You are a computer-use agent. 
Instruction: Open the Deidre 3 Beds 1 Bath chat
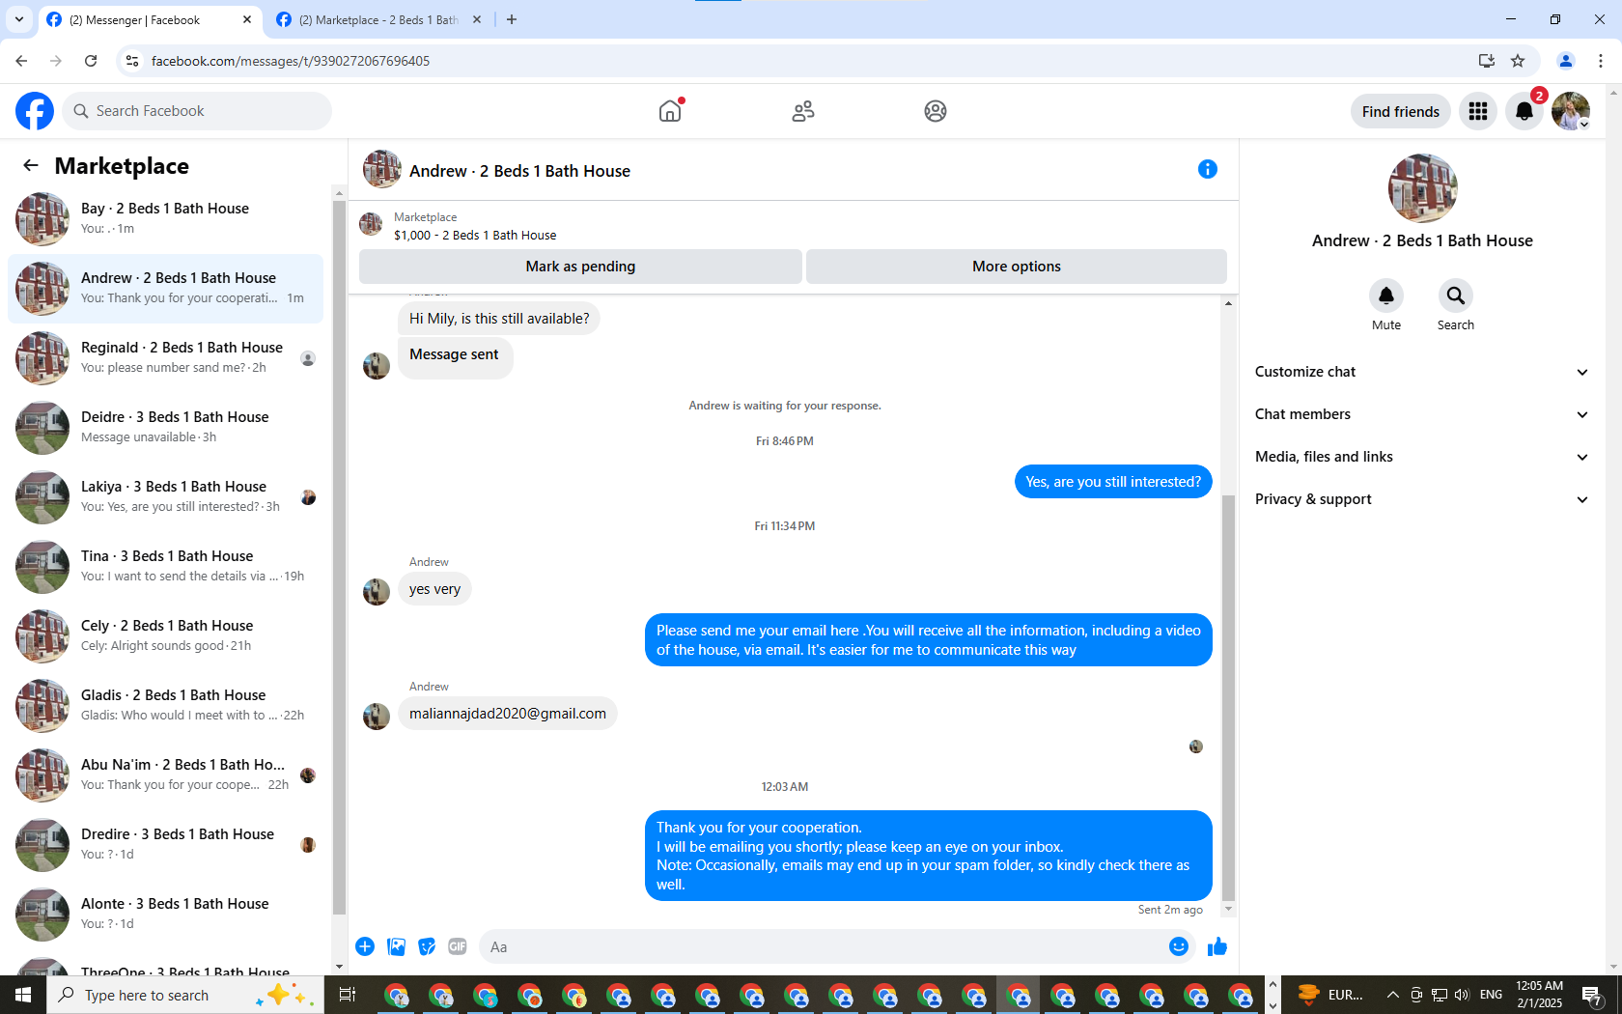pos(165,428)
